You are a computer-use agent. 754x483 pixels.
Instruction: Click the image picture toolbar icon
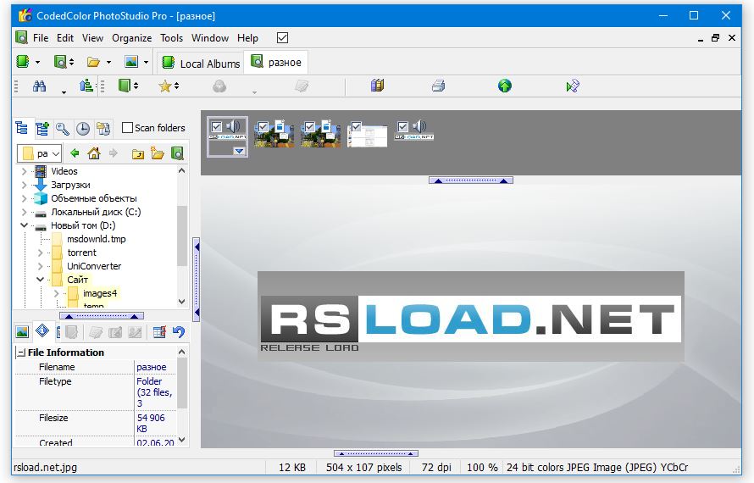click(x=131, y=62)
